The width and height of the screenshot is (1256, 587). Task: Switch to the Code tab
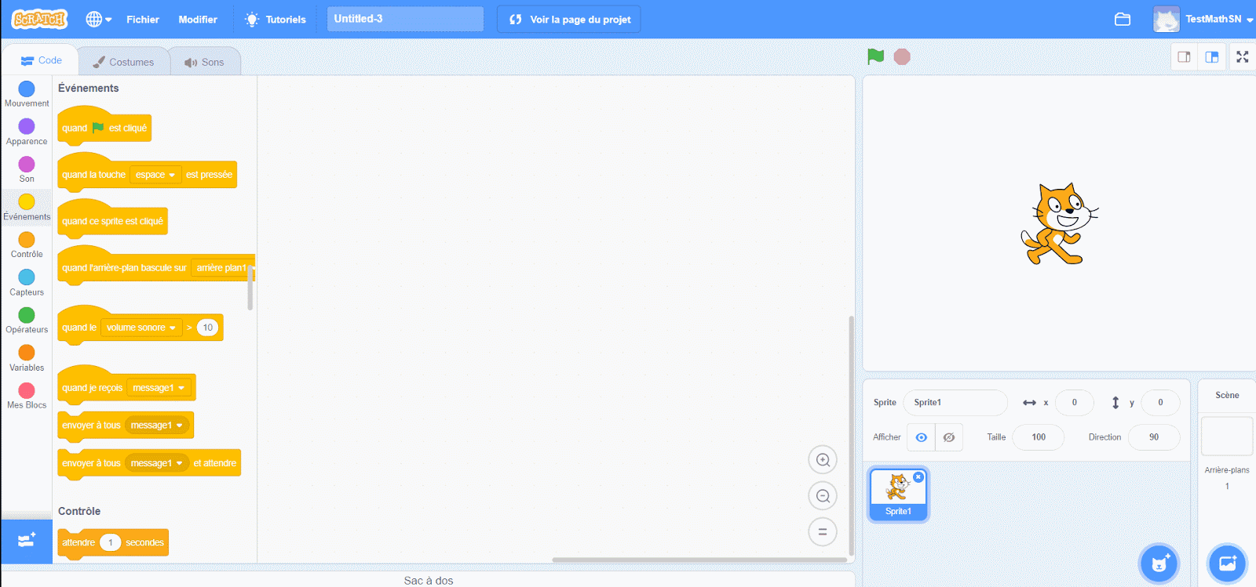(40, 60)
